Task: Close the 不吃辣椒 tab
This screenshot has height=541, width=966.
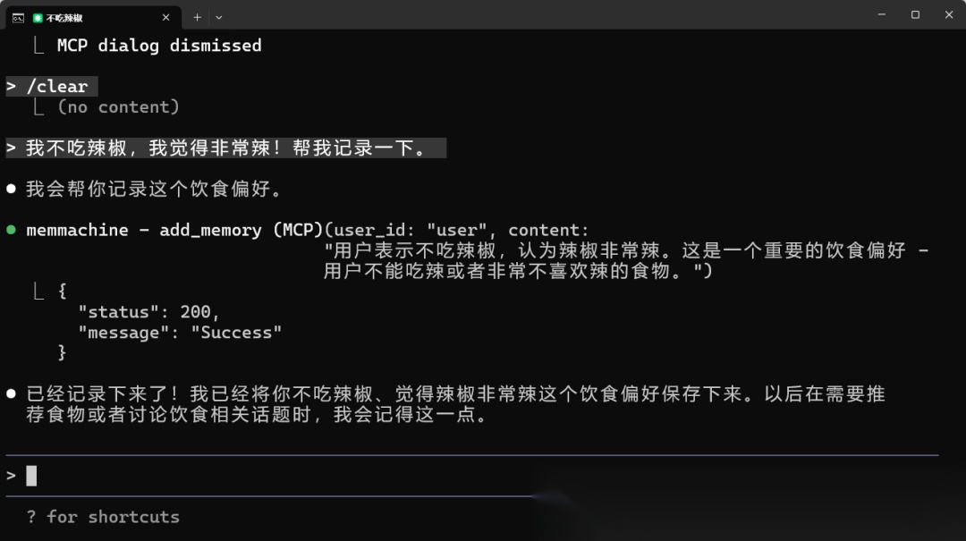Action: click(165, 17)
